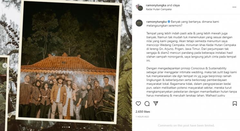240x131 pixels.
Task: Click the blue verified badge icon
Action: 169,22
